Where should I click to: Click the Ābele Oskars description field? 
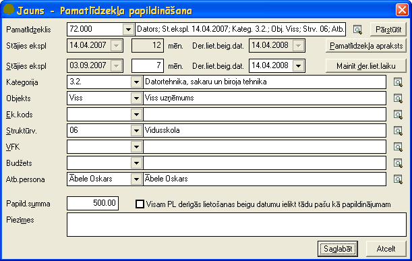click(264, 179)
